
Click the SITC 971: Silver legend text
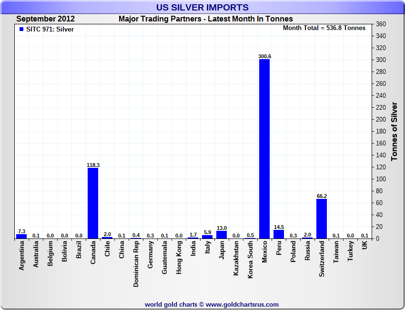click(50, 30)
